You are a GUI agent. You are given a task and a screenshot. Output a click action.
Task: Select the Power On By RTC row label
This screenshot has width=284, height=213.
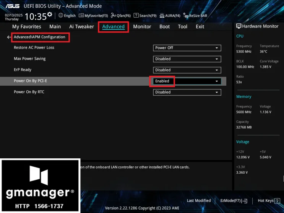pos(29,92)
